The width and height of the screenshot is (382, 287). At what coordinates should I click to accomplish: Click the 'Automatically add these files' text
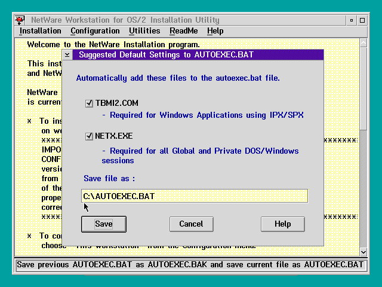coord(178,78)
